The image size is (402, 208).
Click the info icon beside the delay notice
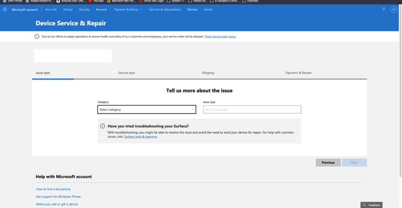pos(37,36)
